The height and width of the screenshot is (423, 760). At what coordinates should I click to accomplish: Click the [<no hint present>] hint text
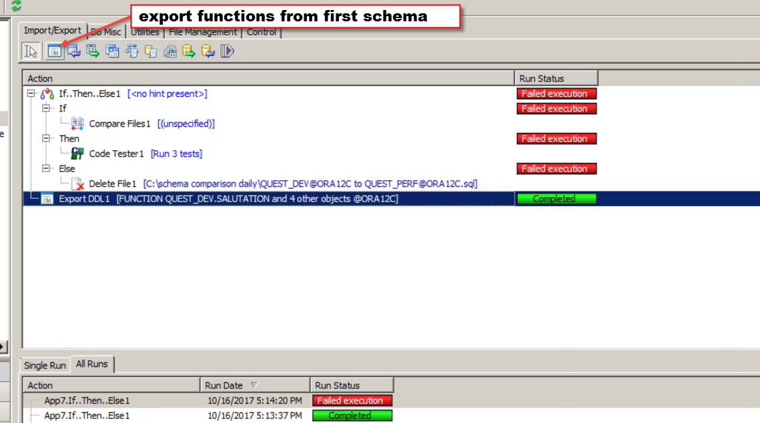(167, 93)
